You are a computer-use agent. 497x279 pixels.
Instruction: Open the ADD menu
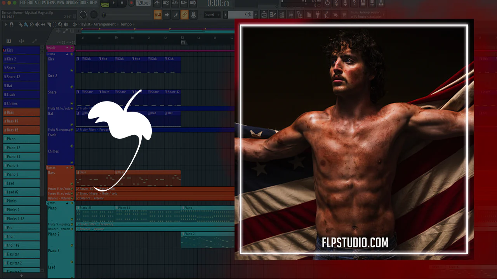[38, 3]
